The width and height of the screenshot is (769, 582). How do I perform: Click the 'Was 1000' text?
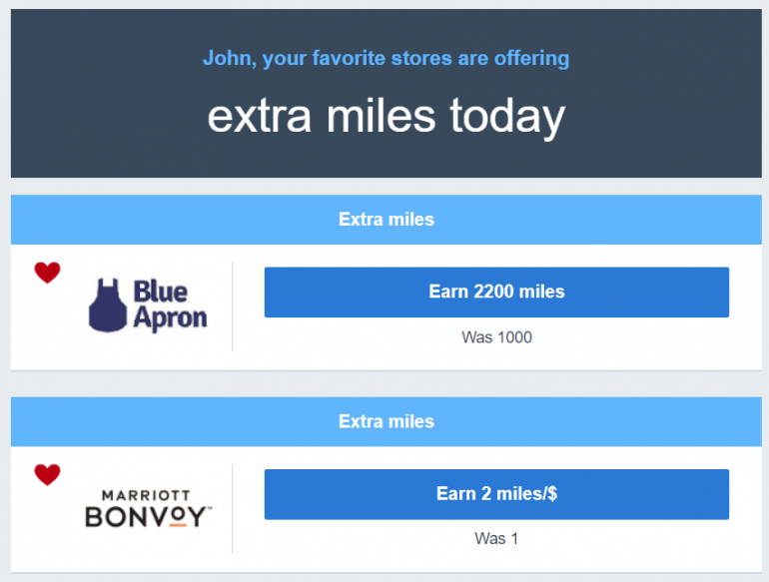pyautogui.click(x=496, y=337)
